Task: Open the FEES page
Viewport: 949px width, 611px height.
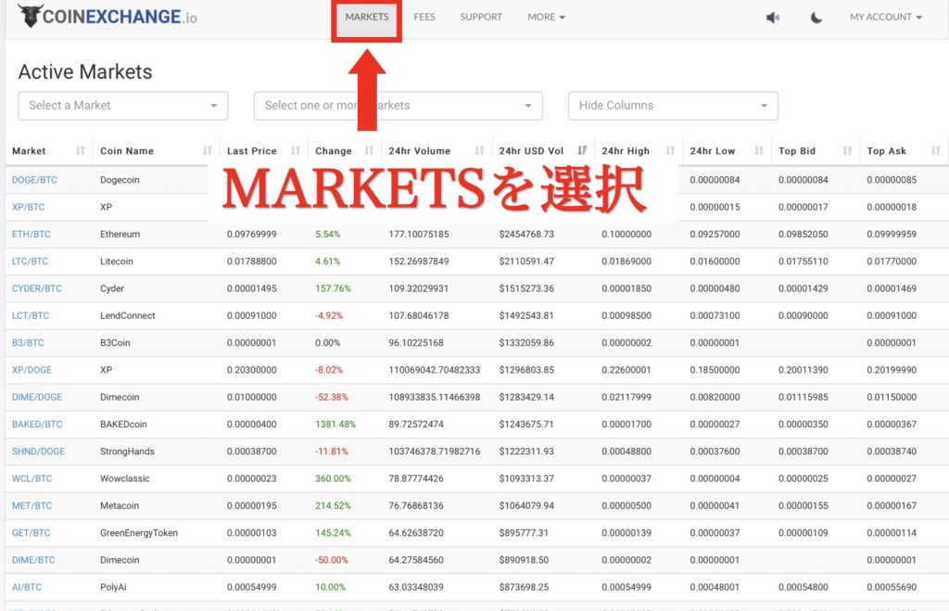Action: click(x=424, y=17)
